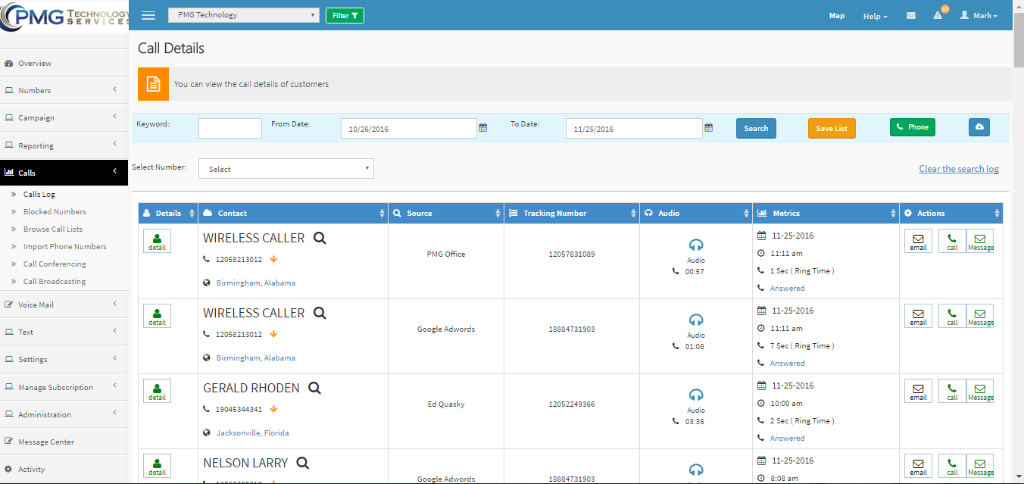
Task: Sort table by Tracking Number column
Action: (x=572, y=214)
